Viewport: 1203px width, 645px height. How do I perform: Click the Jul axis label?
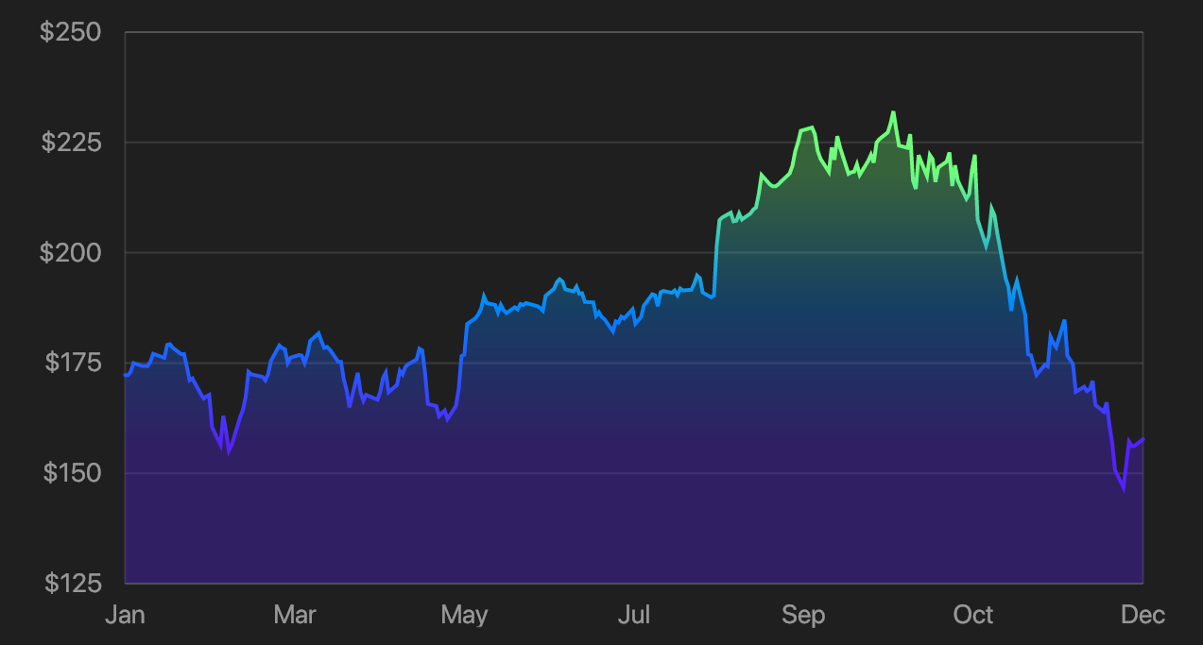[635, 615]
